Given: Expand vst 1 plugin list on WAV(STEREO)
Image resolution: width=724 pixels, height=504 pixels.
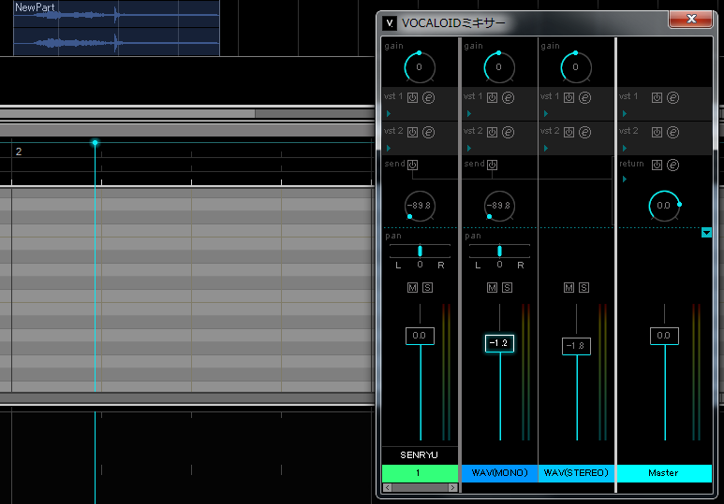Looking at the screenshot, I should [x=546, y=113].
